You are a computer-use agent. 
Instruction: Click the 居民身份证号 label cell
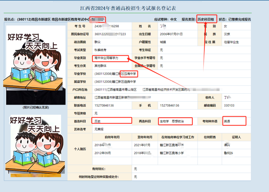80,34
